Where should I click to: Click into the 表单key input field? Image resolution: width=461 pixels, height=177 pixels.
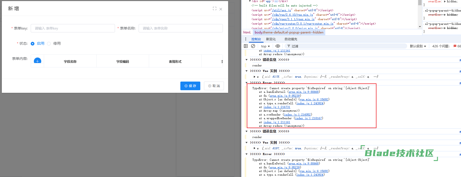pos(73,28)
